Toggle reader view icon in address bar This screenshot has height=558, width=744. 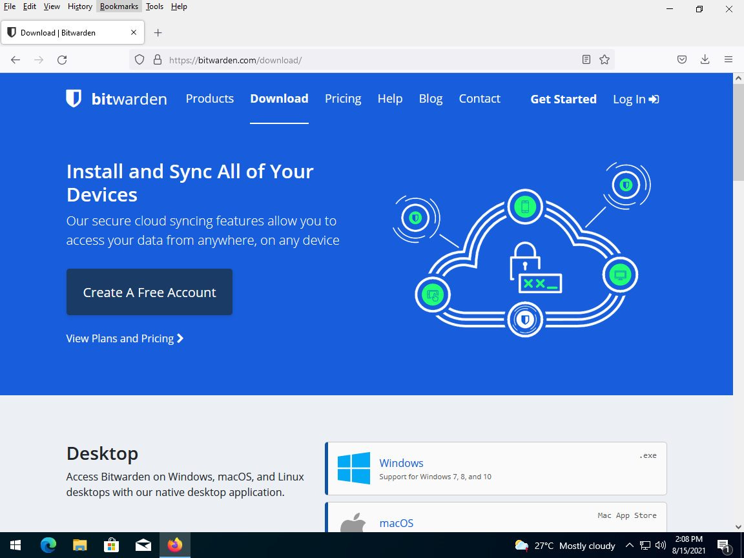pyautogui.click(x=586, y=60)
